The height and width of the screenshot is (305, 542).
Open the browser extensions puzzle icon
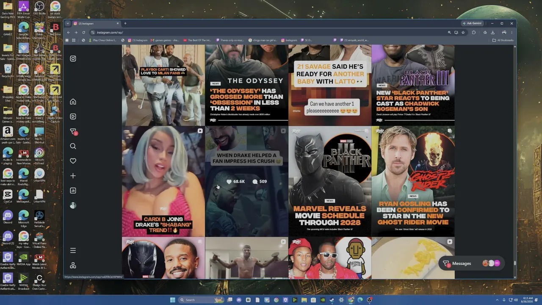tap(474, 33)
